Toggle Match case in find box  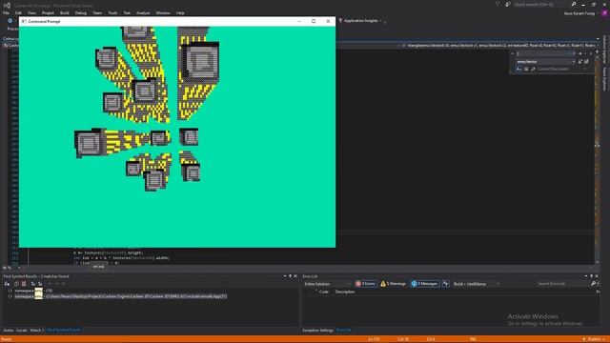(518, 69)
